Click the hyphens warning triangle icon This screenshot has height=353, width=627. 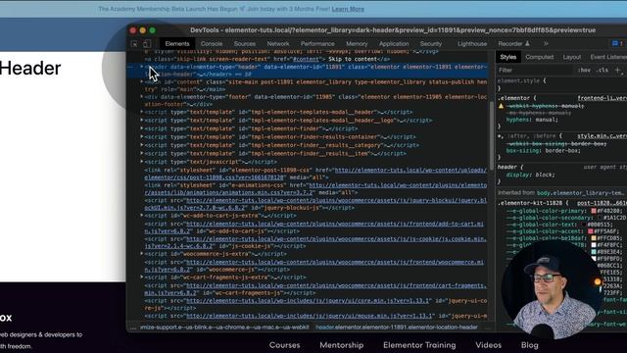(501, 106)
